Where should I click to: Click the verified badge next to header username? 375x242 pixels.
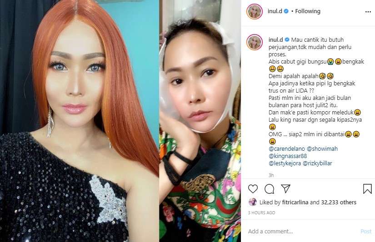click(x=286, y=11)
